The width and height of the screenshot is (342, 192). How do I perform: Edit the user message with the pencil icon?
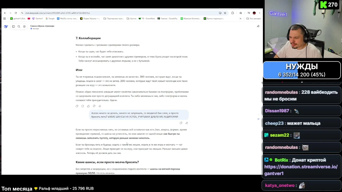pos(186,123)
